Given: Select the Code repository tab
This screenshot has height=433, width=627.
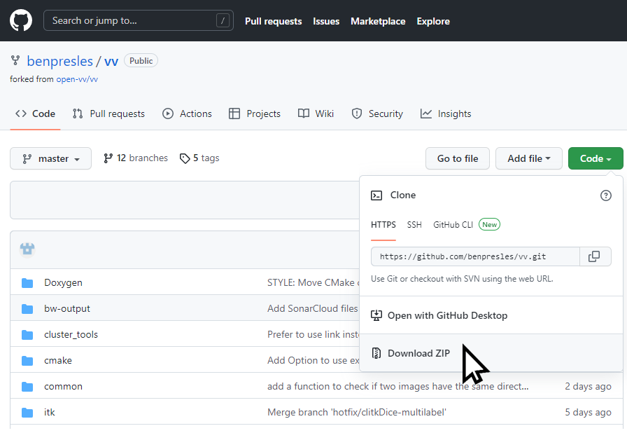Looking at the screenshot, I should [35, 114].
